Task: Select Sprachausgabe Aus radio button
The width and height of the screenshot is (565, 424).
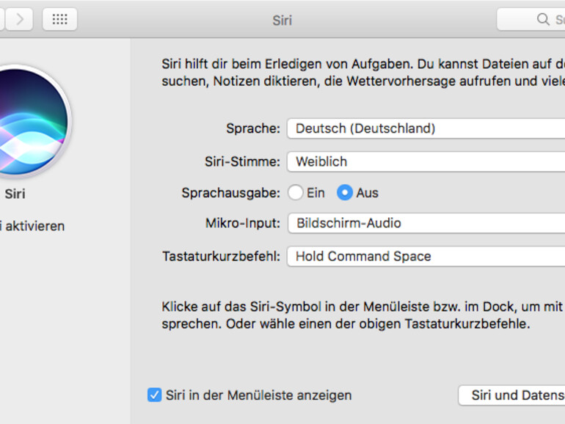Action: 345,193
